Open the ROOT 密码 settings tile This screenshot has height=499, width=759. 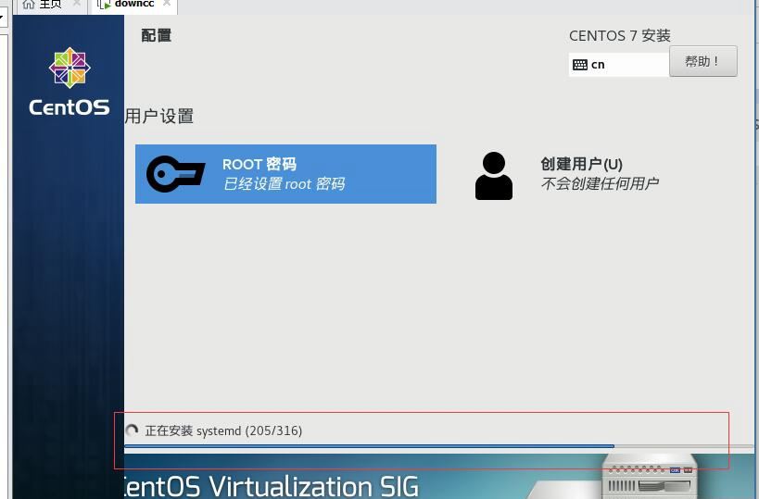[285, 174]
